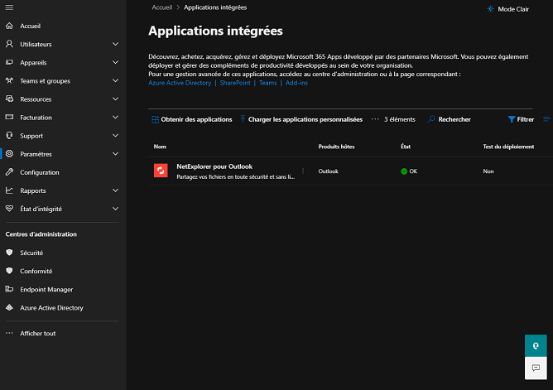This screenshot has width=553, height=390.
Task: Open the Filtrer button
Action: click(x=521, y=119)
